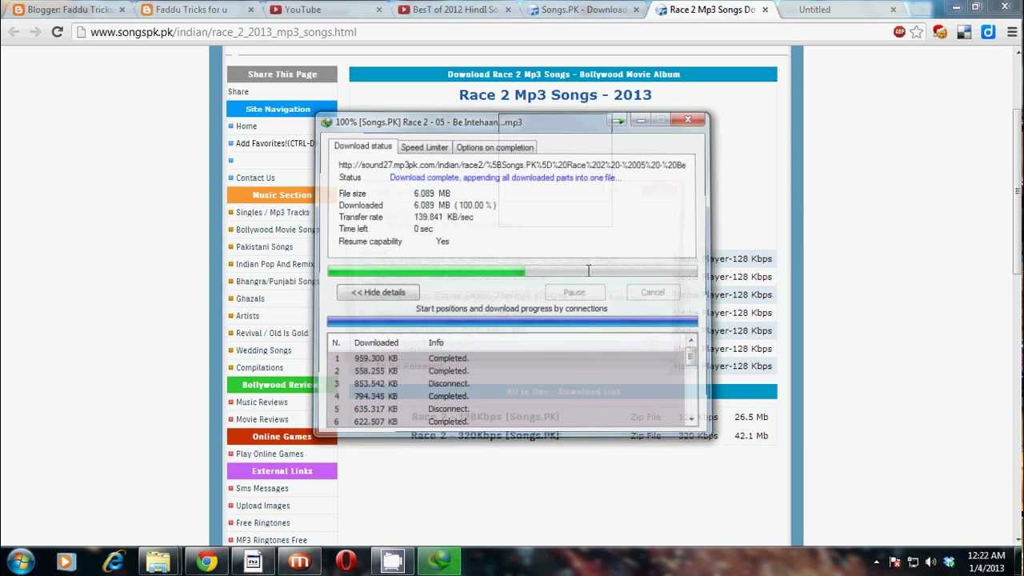Switch to 'BesT of 2012 Hindi' tab
The height and width of the screenshot is (576, 1024).
453,10
